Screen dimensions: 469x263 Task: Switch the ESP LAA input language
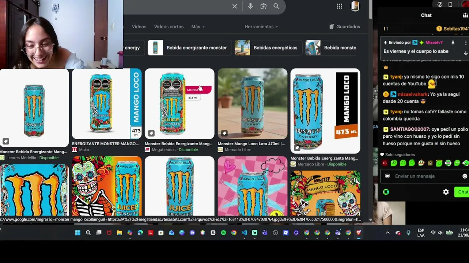point(421,233)
